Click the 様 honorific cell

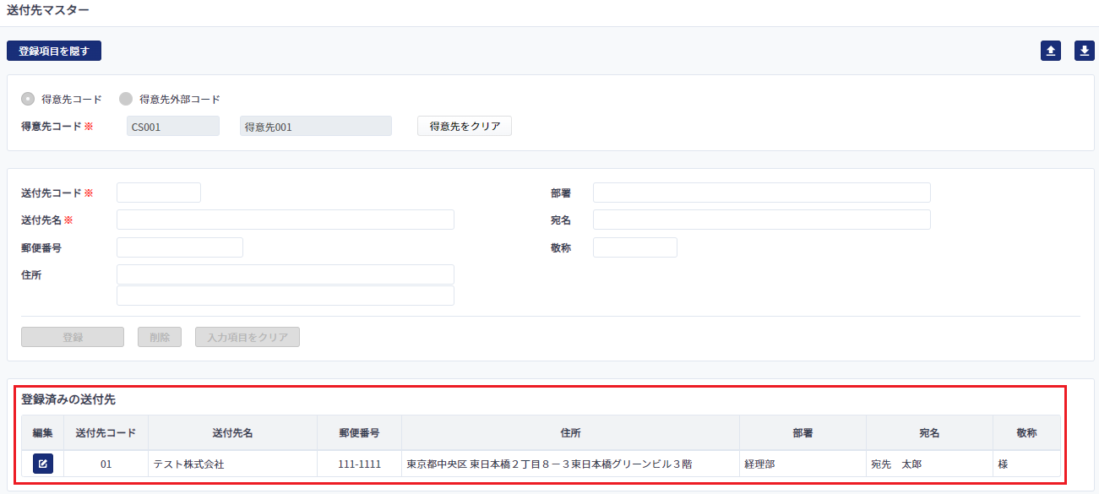pyautogui.click(x=1026, y=464)
